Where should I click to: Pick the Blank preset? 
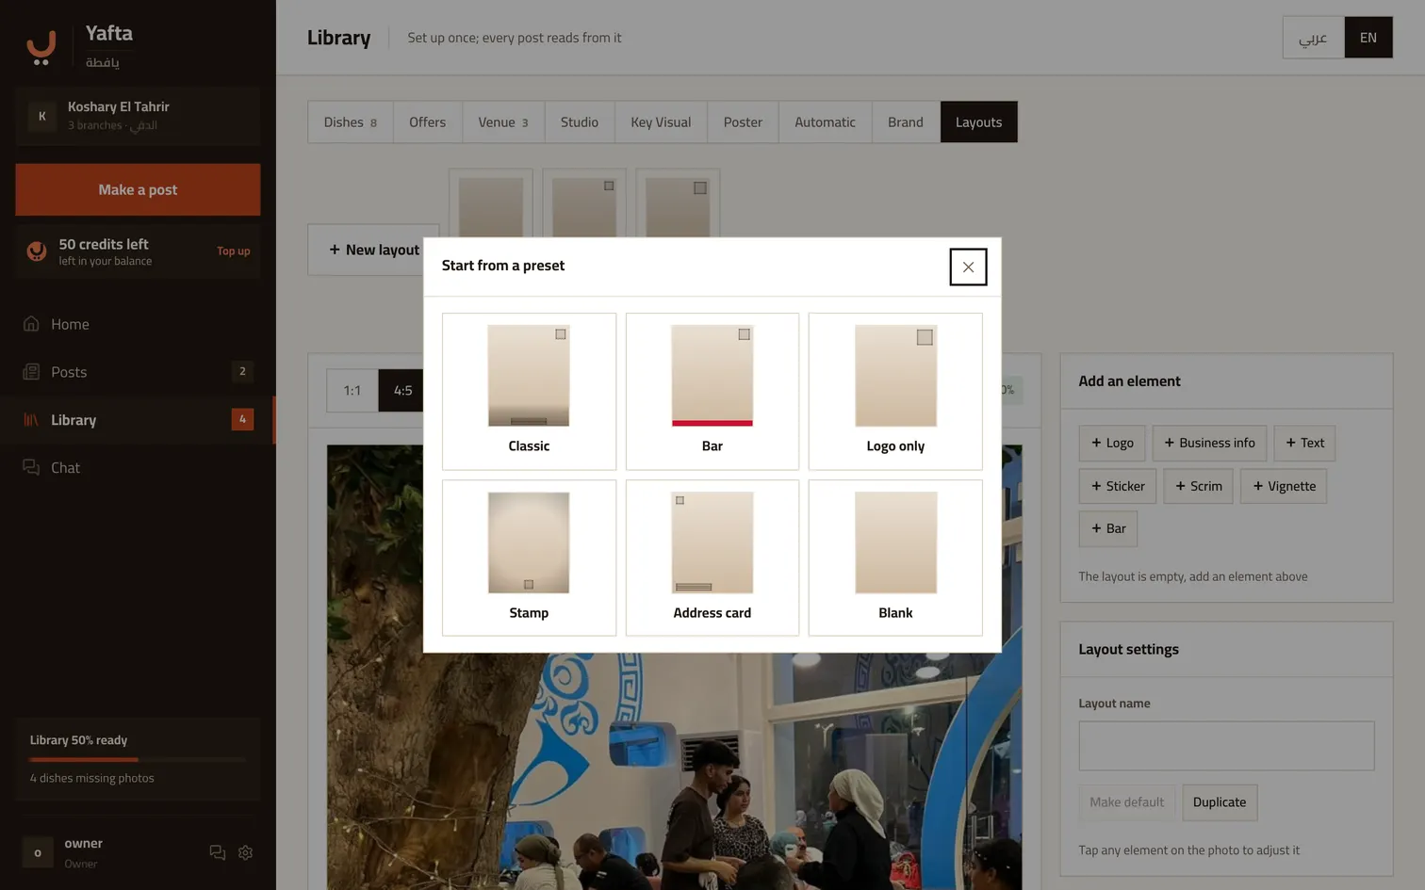coord(895,558)
